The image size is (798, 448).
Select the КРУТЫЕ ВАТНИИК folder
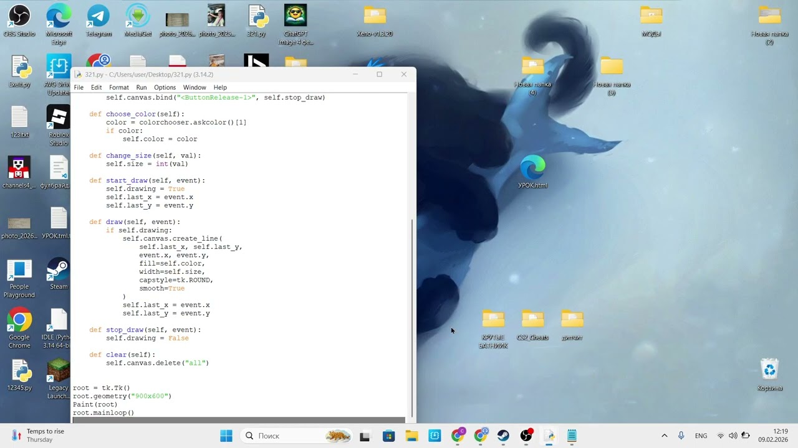493,329
